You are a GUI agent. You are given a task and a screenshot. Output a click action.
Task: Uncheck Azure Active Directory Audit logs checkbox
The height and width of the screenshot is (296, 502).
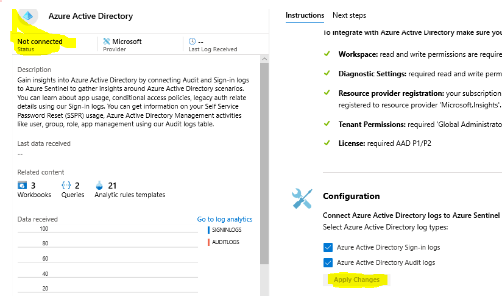(328, 262)
